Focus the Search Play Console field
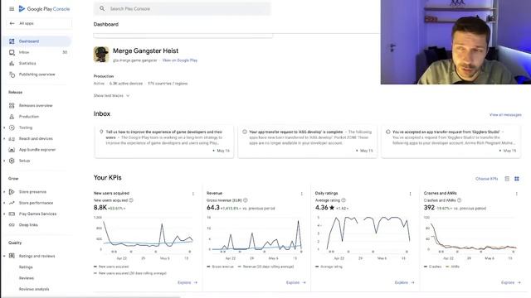 tap(183, 8)
